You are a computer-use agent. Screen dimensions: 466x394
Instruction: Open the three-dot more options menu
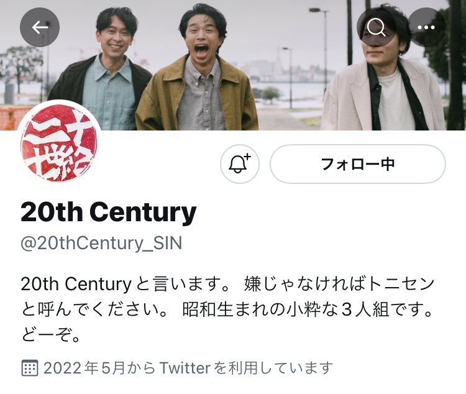coord(426,27)
